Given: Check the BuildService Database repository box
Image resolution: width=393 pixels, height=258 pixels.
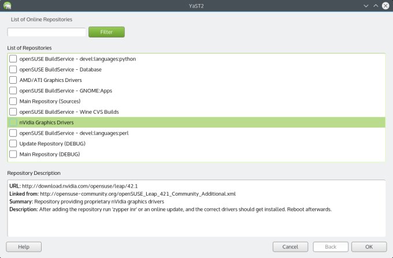Looking at the screenshot, I should (x=13, y=69).
